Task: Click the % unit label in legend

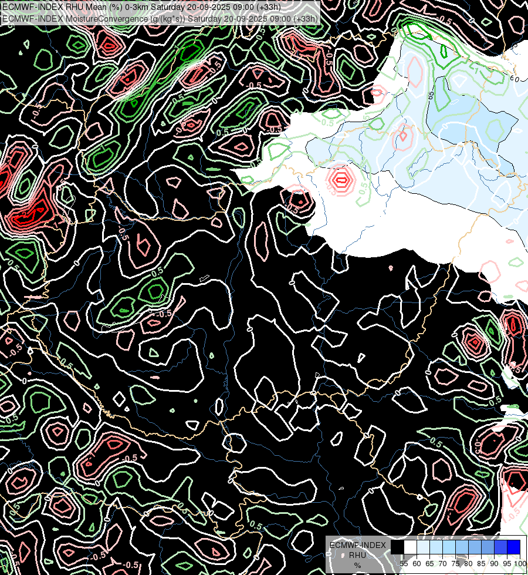Action: click(x=357, y=566)
